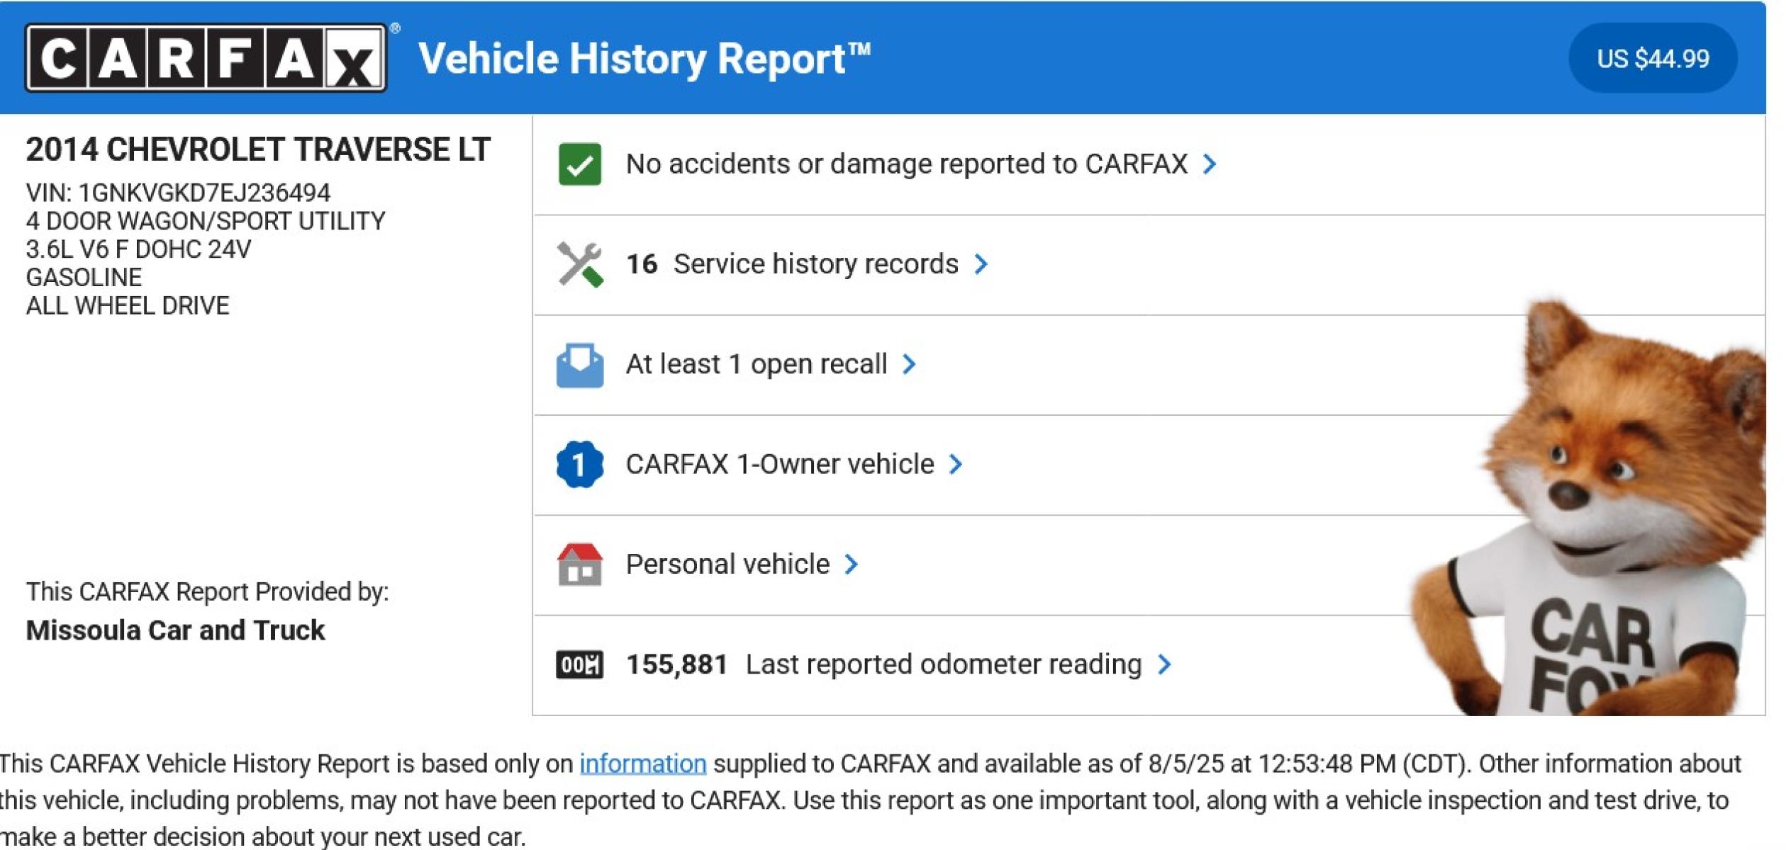The width and height of the screenshot is (1786, 850).
Task: Click the 'ALL WHEEL DRIVE' text
Action: click(128, 306)
